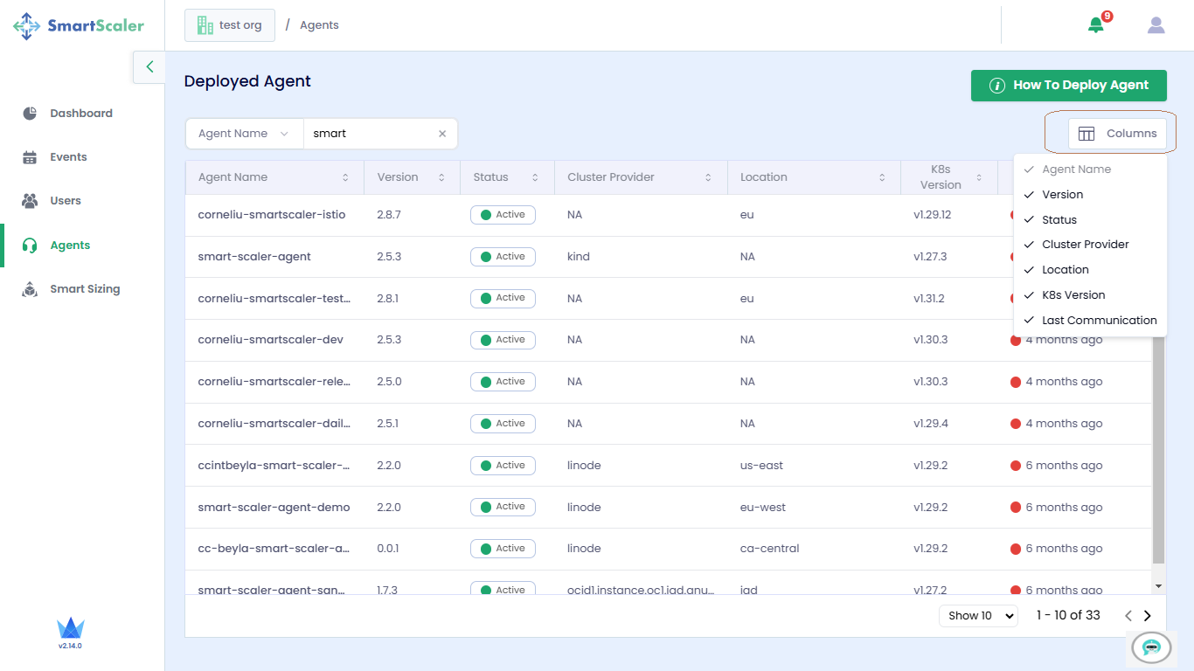
Task: Click the Agents headset icon
Action: (x=30, y=246)
